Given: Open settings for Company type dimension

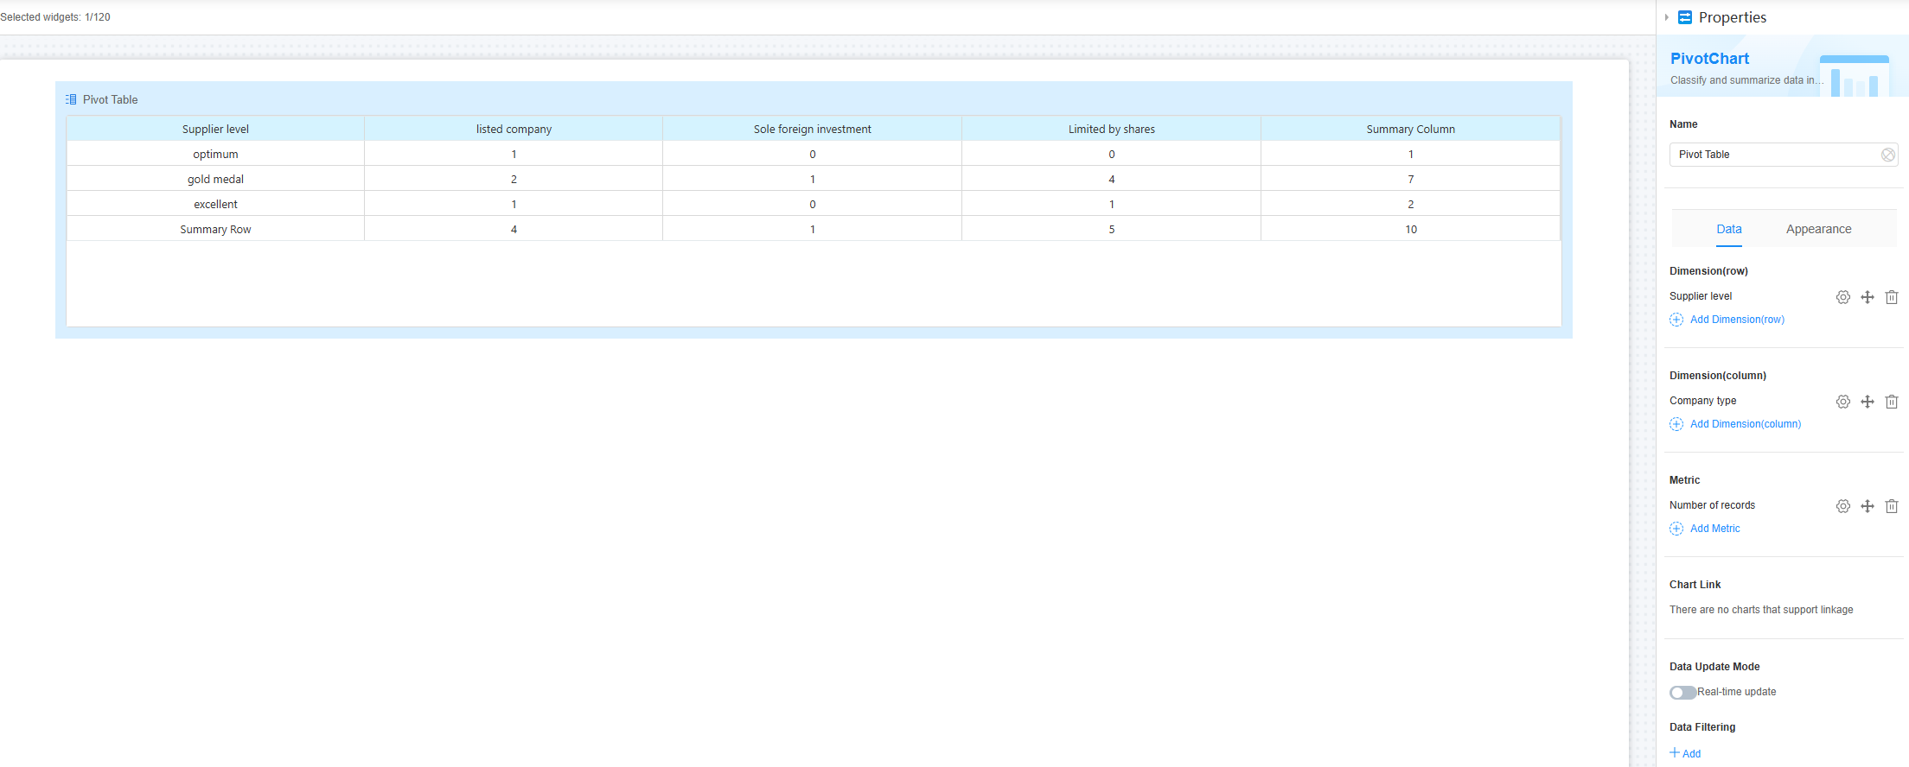Looking at the screenshot, I should [1843, 402].
